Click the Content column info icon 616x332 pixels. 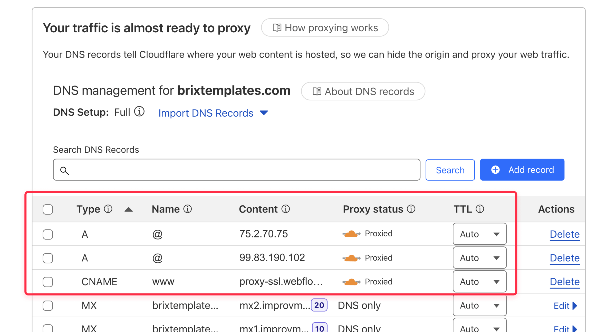coord(286,209)
